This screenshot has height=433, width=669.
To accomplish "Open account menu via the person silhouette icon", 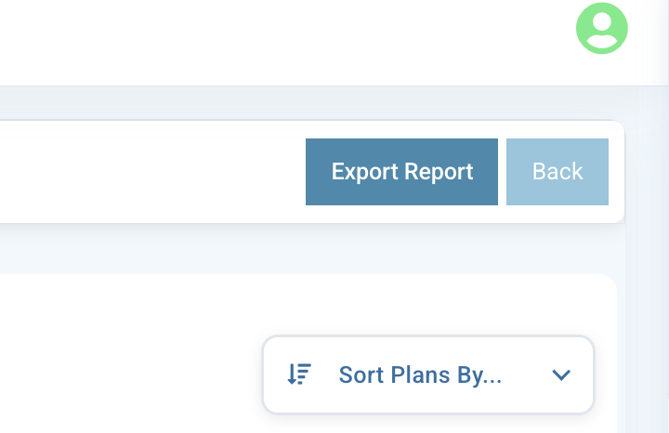I will click(602, 28).
